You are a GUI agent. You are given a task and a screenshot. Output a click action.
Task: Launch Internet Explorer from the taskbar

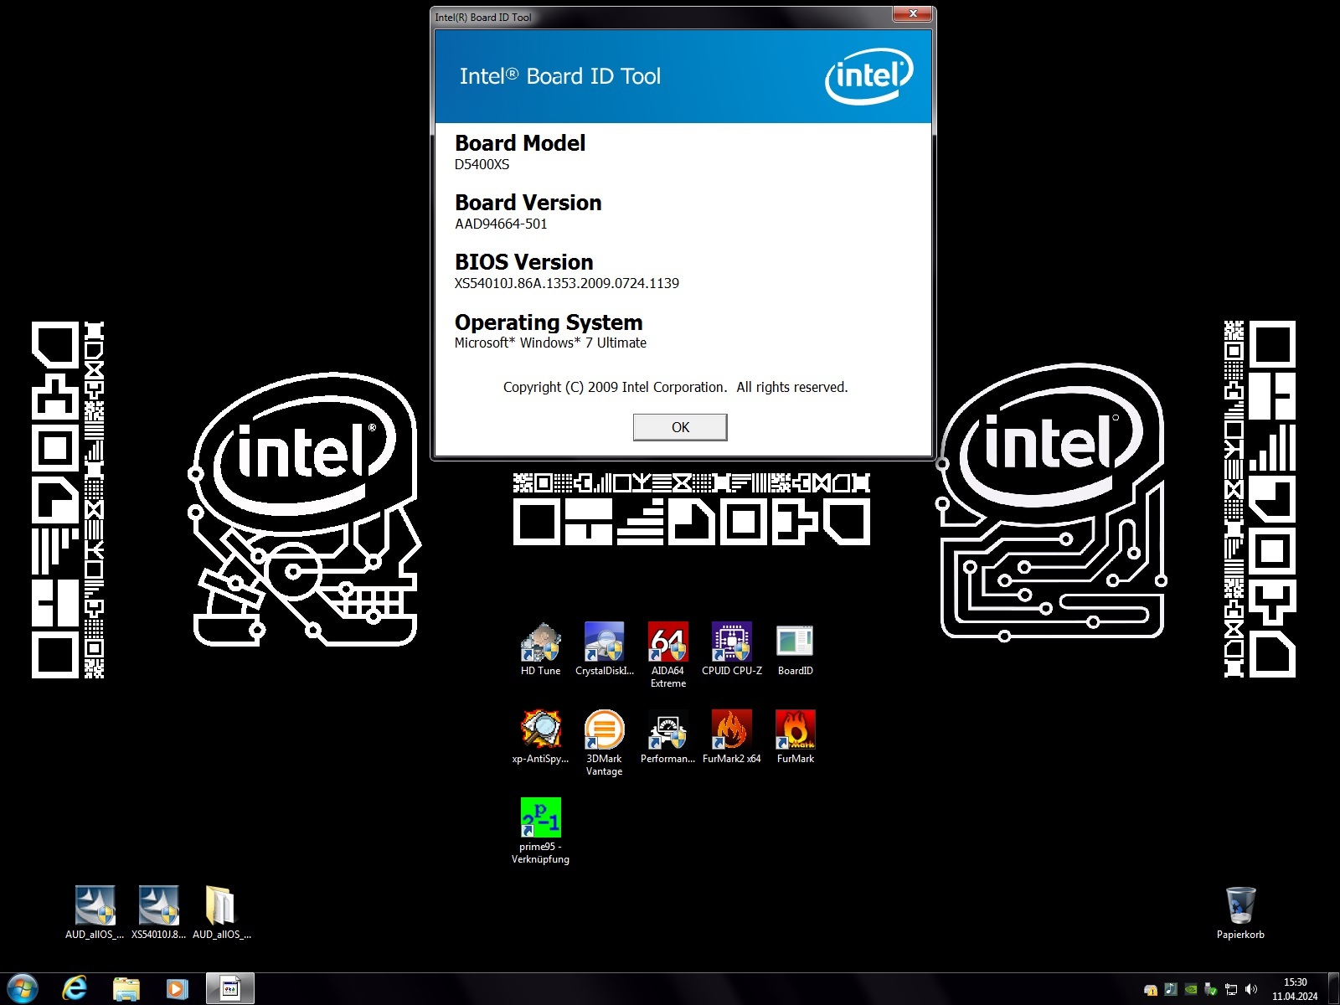(75, 988)
